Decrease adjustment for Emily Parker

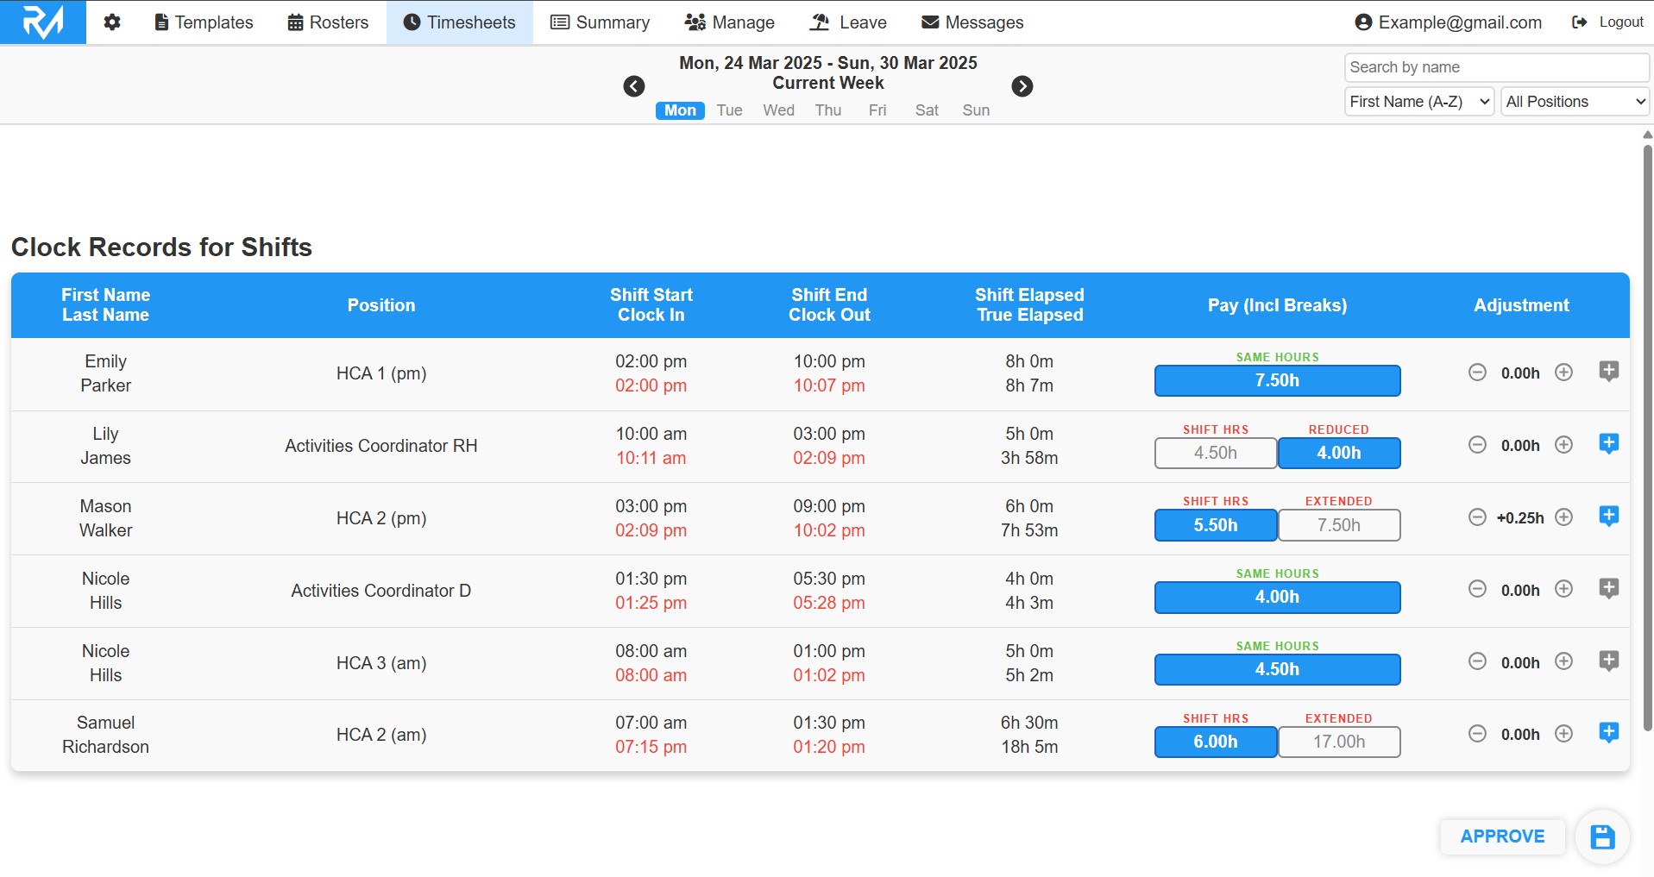[1477, 373]
